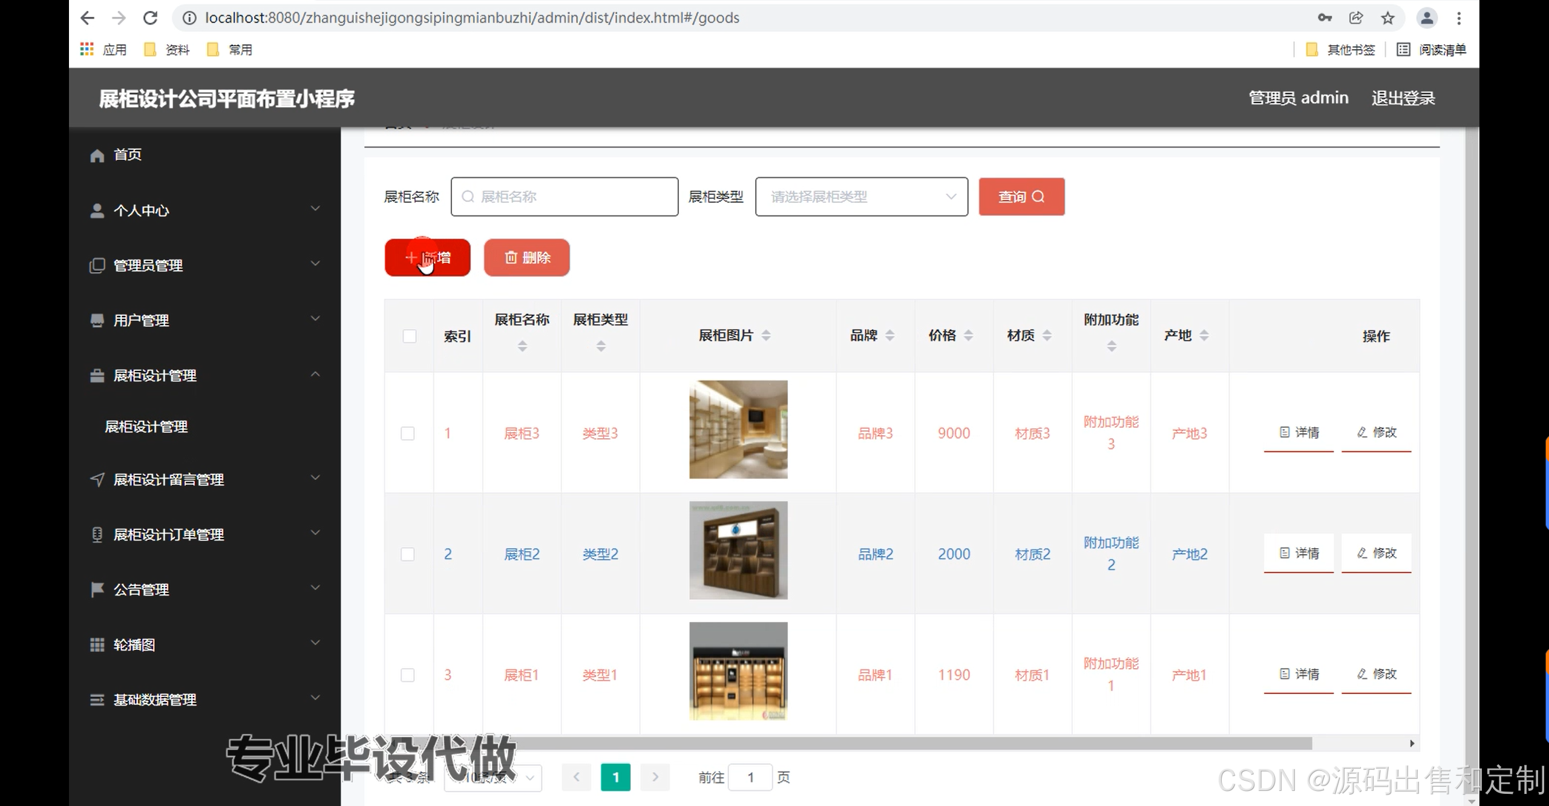This screenshot has height=806, width=1549.
Task: Open the 展柜类型 select dropdown
Action: [861, 197]
